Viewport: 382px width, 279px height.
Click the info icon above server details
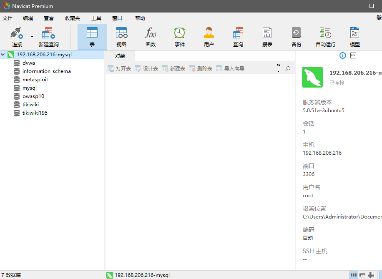point(342,55)
